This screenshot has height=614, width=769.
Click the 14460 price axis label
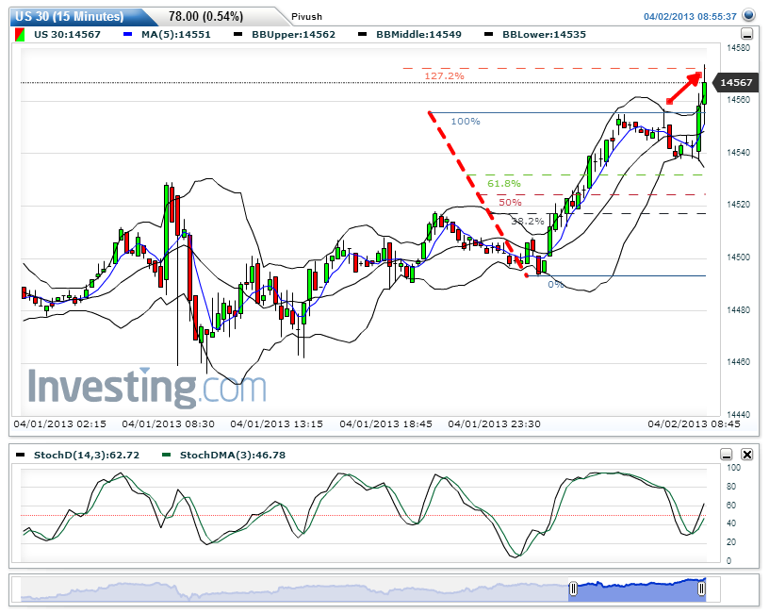point(738,362)
